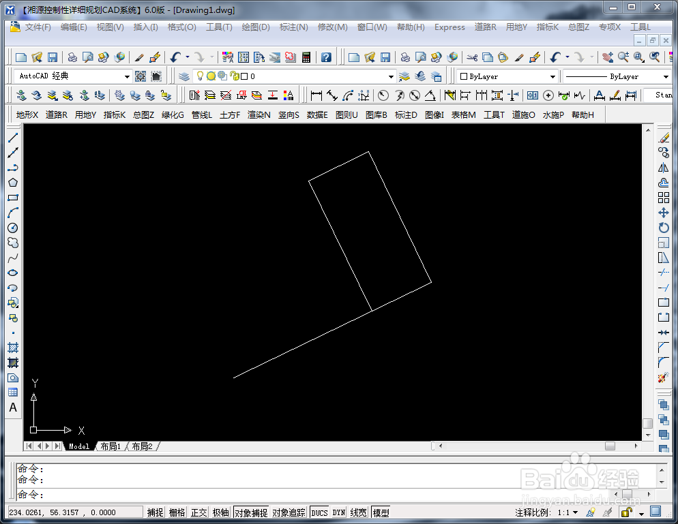Image resolution: width=678 pixels, height=524 pixels.
Task: Click the Linear dimension tool
Action: point(316,95)
